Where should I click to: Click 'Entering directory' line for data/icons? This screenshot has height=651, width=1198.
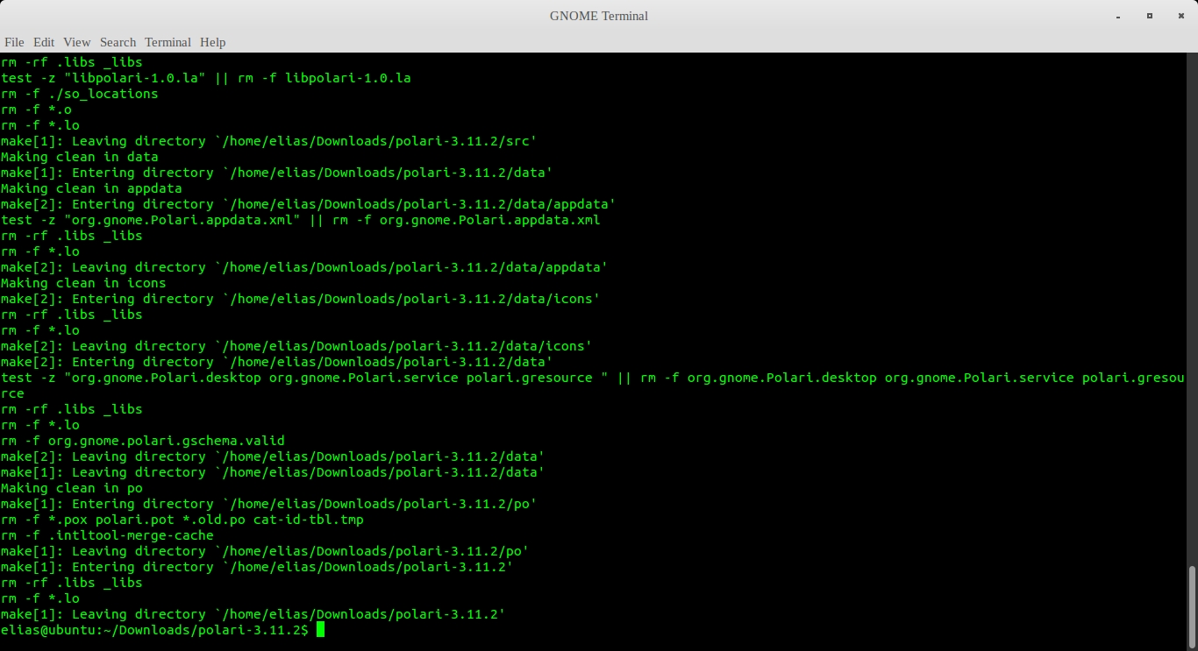301,299
